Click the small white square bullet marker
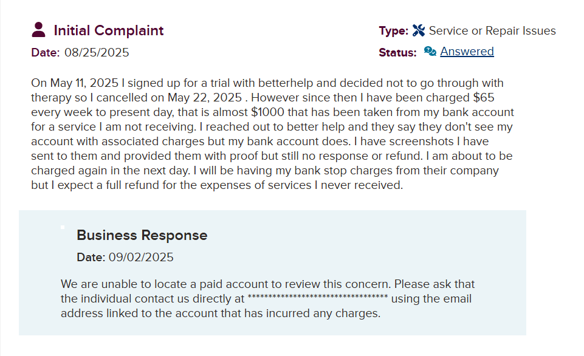This screenshot has height=356, width=584. point(63,227)
